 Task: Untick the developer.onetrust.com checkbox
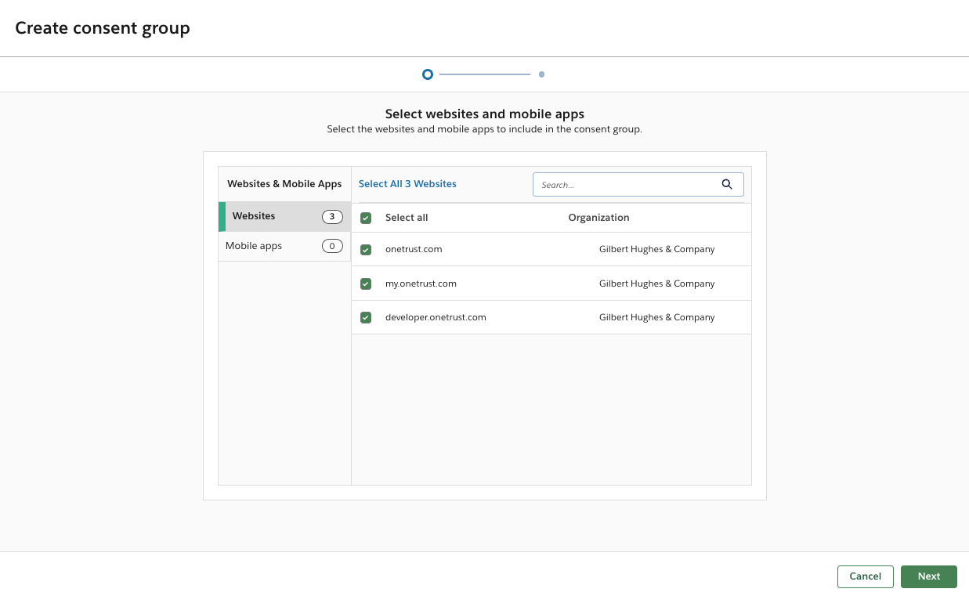[366, 318]
